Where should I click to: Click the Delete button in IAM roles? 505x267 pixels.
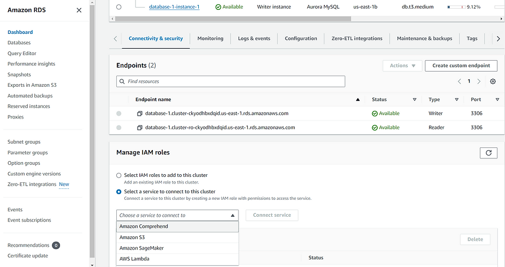tap(475, 239)
